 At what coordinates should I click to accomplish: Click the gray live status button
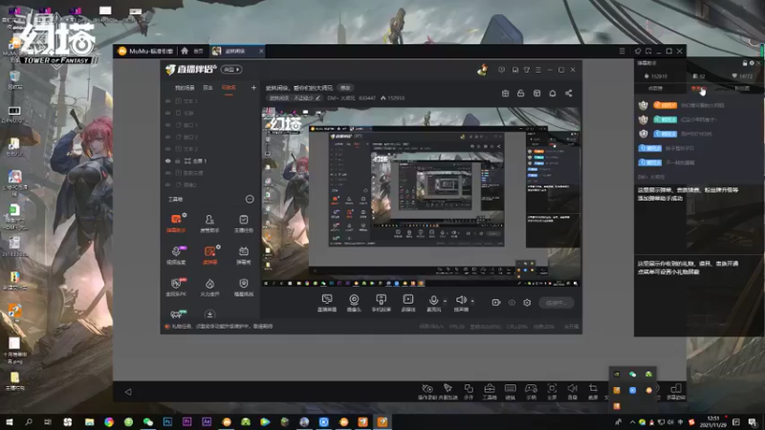click(x=557, y=303)
